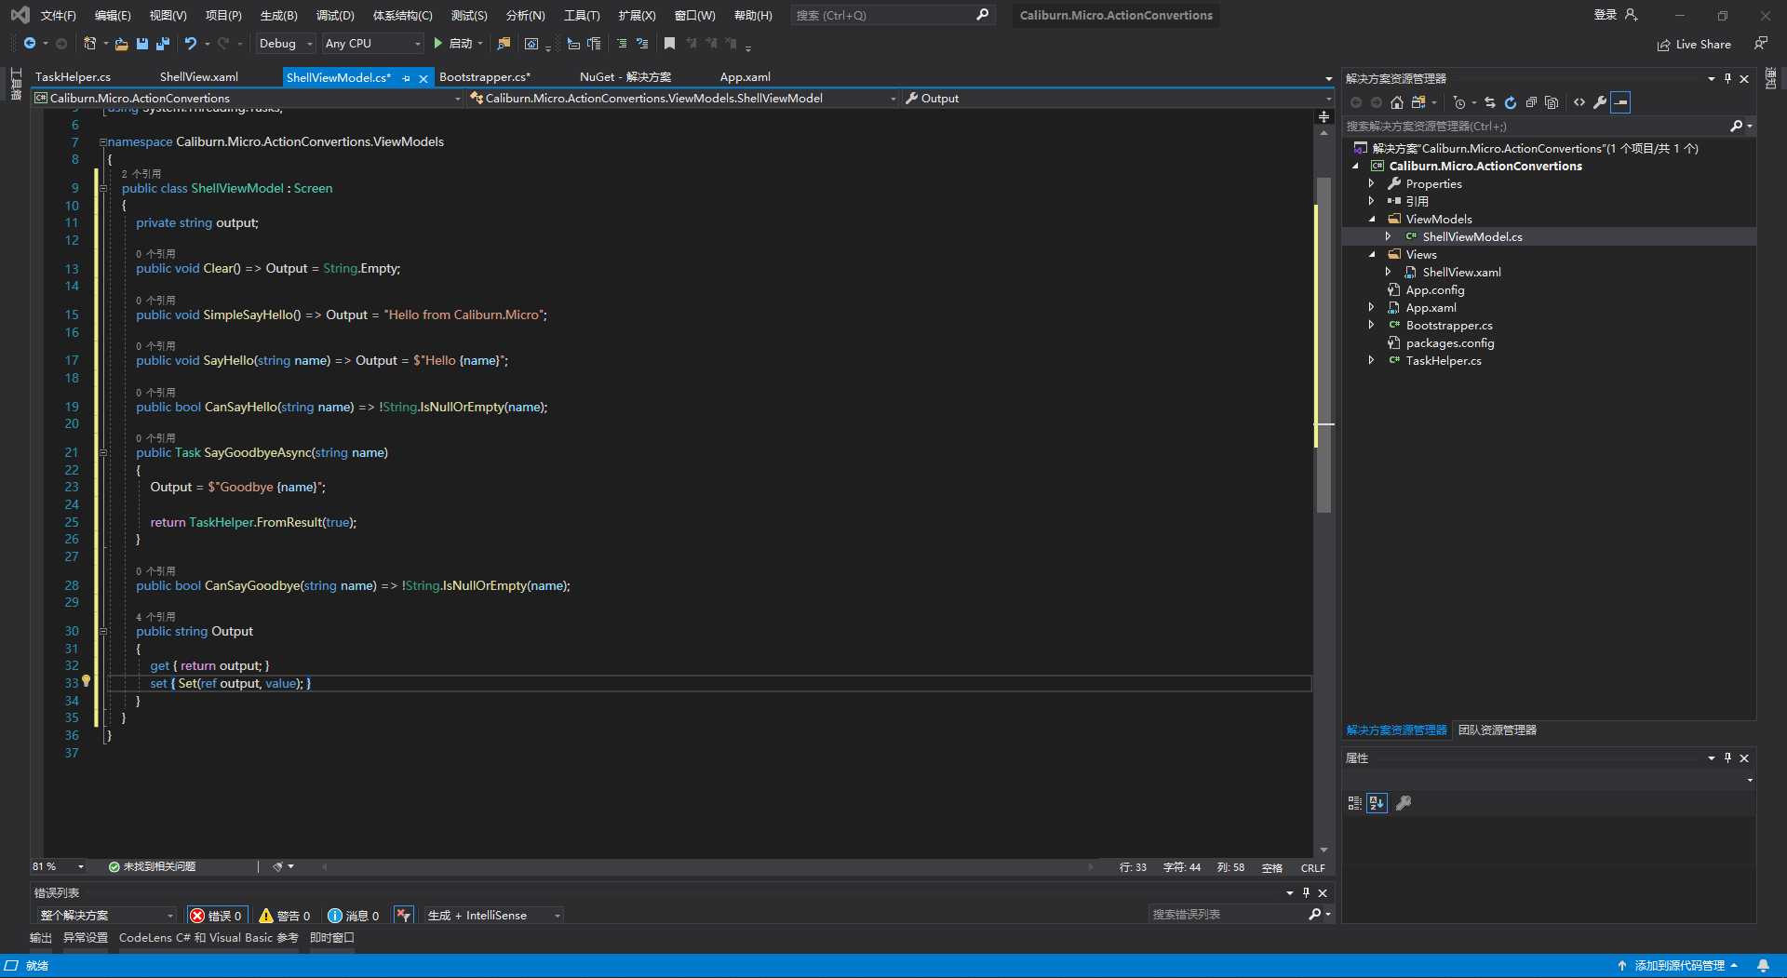Screen dimensions: 1787x978
Task: Switch to the App.xaml editor tab
Action: point(746,77)
